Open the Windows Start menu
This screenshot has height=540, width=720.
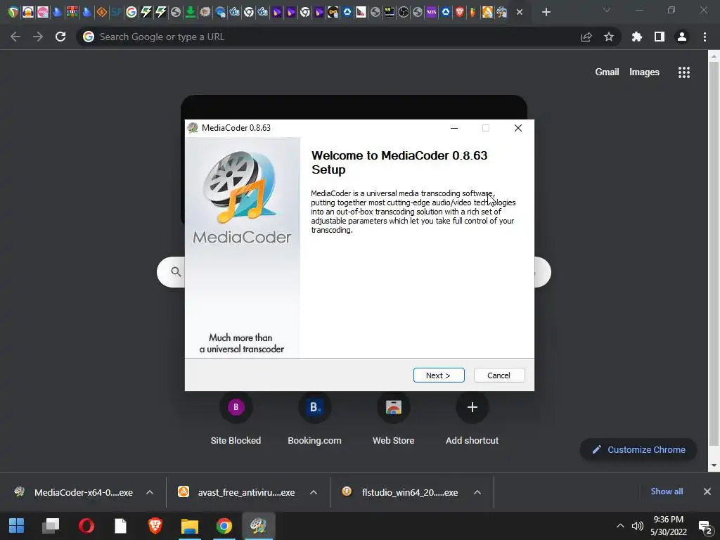click(17, 526)
